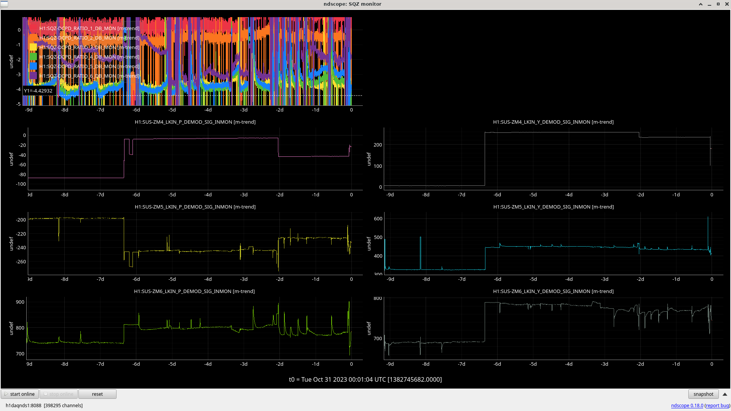This screenshot has width=731, height=411.
Task: Click the ZM6_LKIN_Y_DEMOD_SIG_INMON plot title
Action: click(x=553, y=292)
